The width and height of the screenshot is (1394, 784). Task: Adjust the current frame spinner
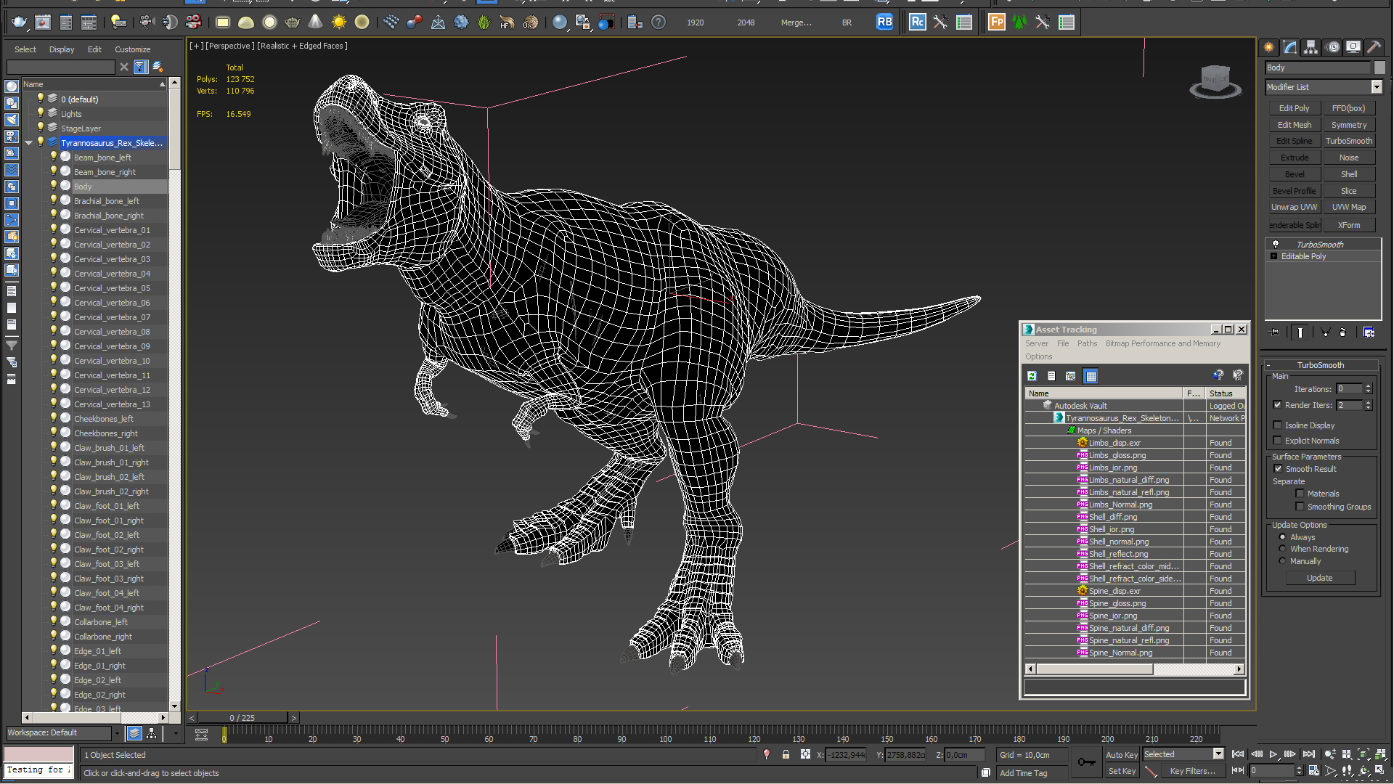click(1300, 771)
